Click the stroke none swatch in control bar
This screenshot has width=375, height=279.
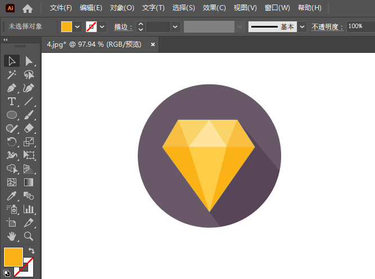point(91,26)
